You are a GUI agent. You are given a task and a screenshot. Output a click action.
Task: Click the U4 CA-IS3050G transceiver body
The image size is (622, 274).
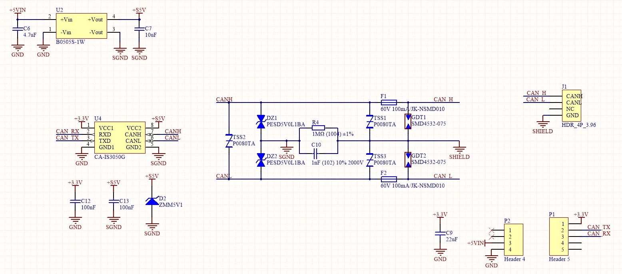(120, 138)
